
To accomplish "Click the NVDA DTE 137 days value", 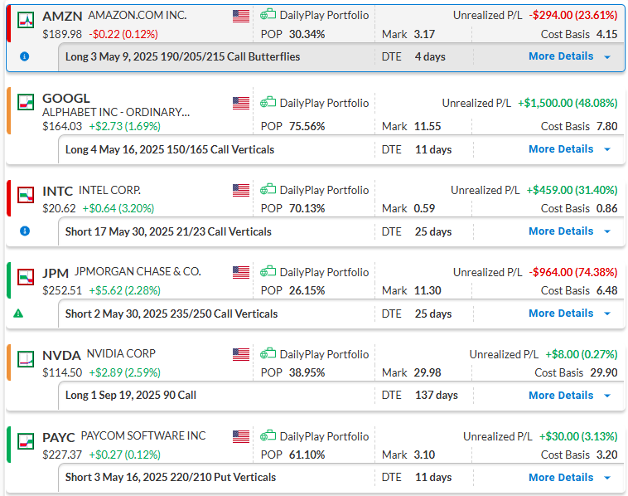I will [436, 396].
